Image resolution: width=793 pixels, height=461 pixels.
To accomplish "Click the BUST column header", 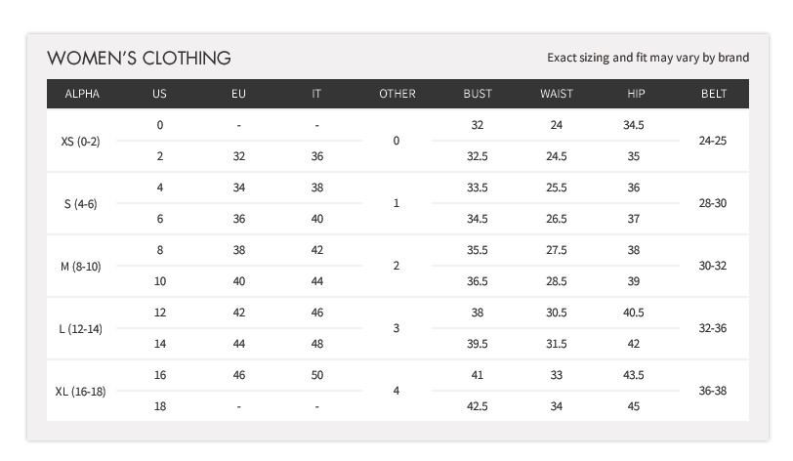I will (478, 94).
